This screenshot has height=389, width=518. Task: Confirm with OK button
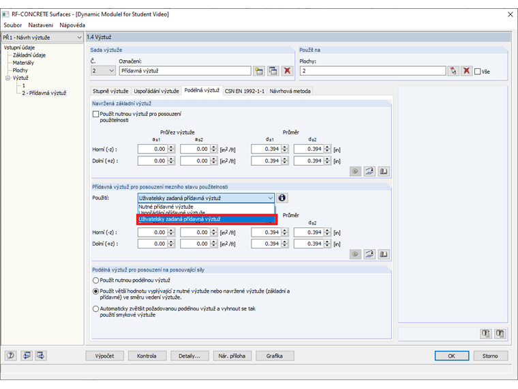(452, 356)
